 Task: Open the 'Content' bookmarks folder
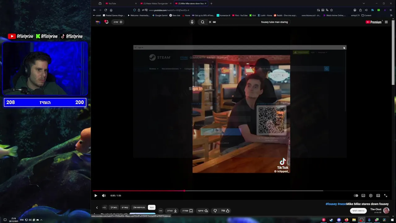(x=366, y=15)
